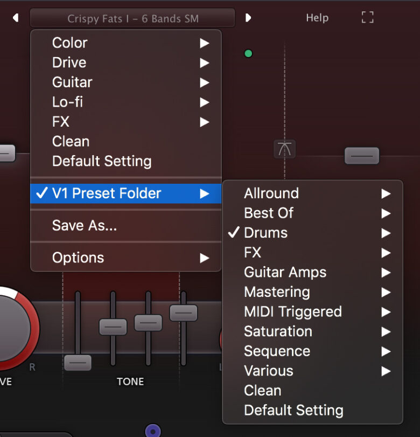Open the checked Drums folder
This screenshot has height=437, width=420.
pos(312,233)
